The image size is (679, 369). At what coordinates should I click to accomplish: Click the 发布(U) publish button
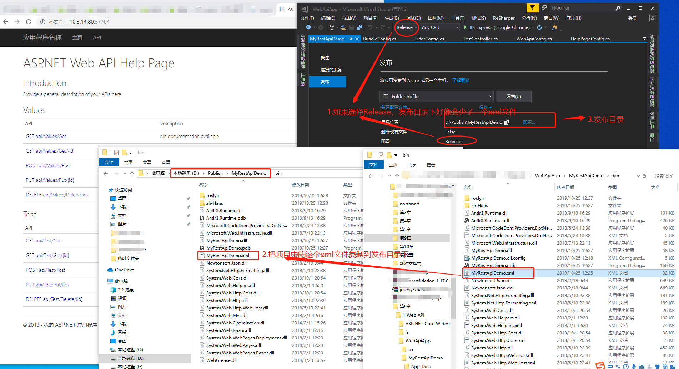click(x=514, y=96)
